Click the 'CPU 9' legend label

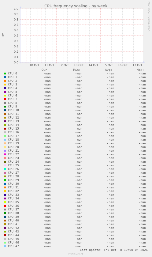pyautogui.click(x=13, y=107)
